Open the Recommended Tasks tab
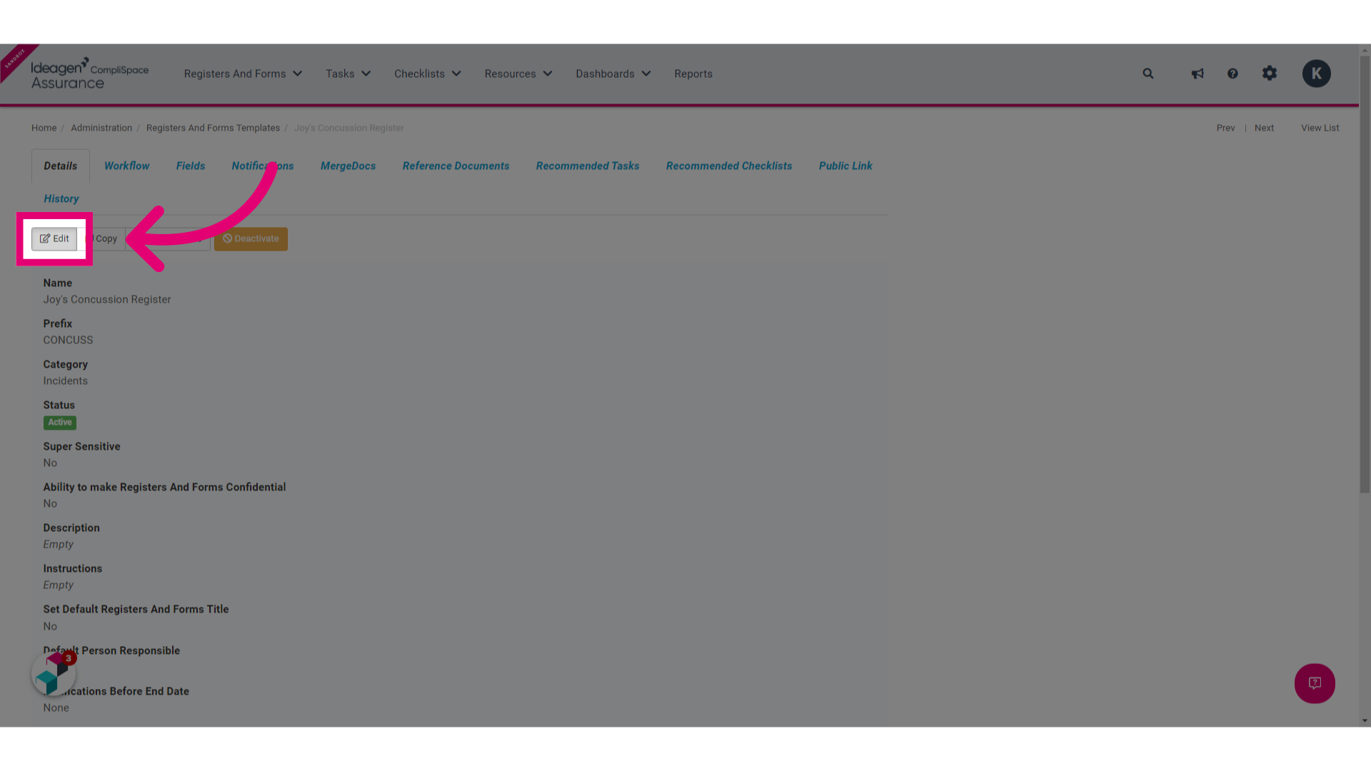Viewport: 1371px width, 771px height. click(588, 166)
